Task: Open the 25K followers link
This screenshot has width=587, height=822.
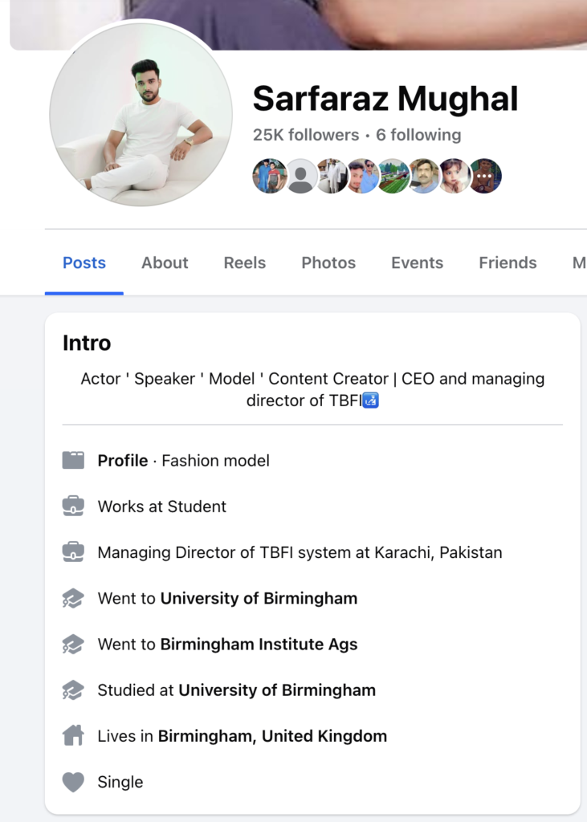Action: [306, 135]
